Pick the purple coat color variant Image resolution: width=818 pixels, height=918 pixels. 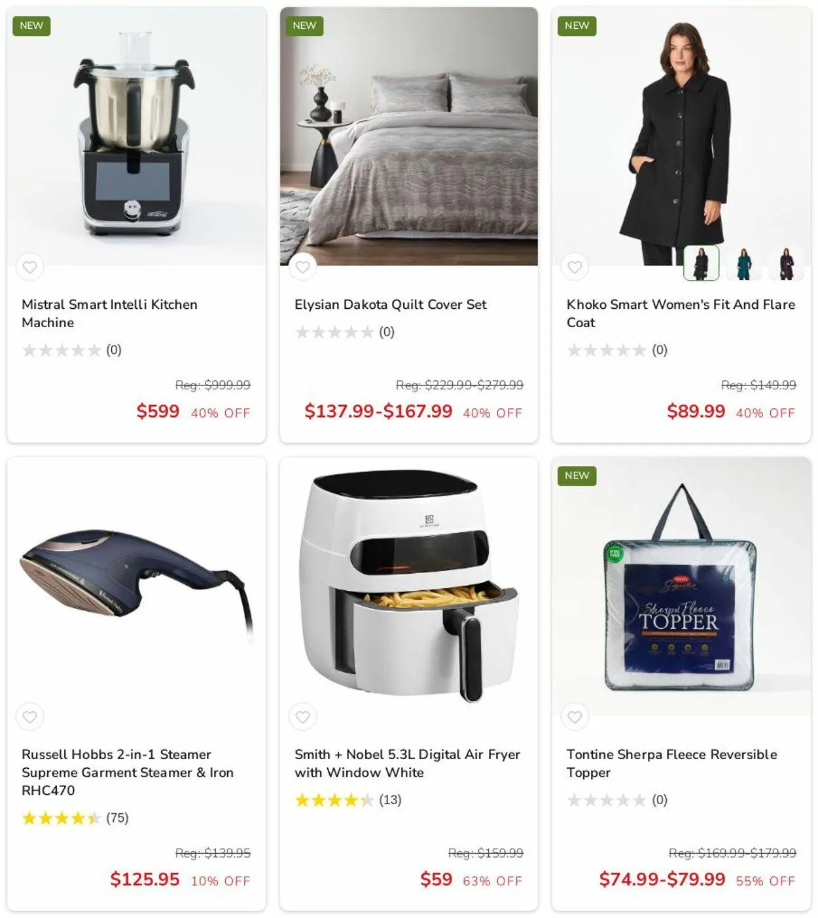pos(787,263)
